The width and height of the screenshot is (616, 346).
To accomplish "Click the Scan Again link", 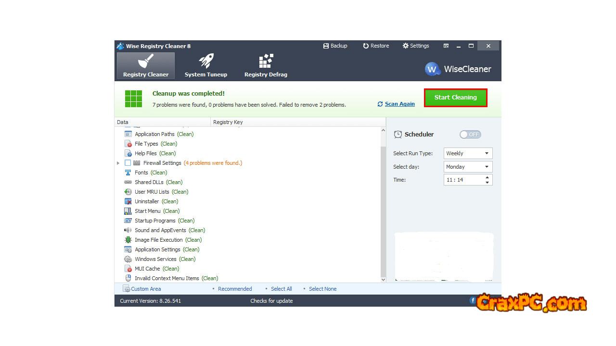I will [x=396, y=104].
